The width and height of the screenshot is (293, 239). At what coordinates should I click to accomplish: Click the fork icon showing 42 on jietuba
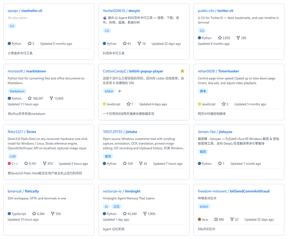(141, 163)
